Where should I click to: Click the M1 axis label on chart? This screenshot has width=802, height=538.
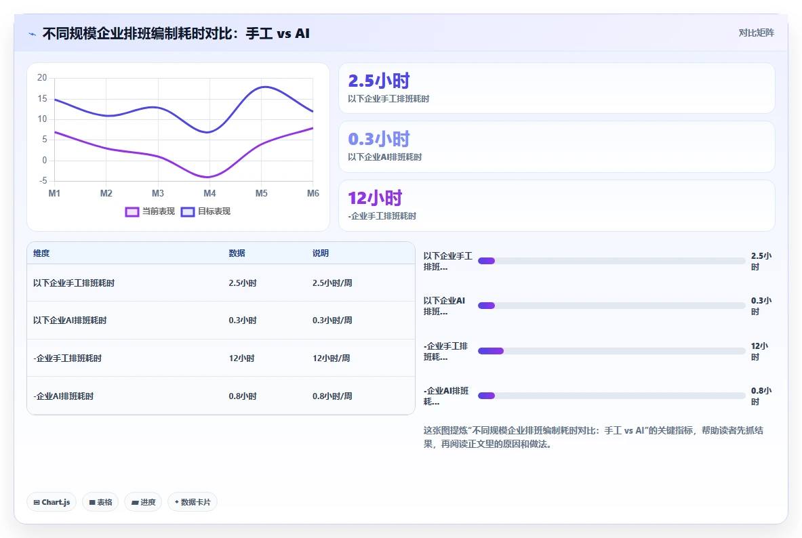(54, 193)
